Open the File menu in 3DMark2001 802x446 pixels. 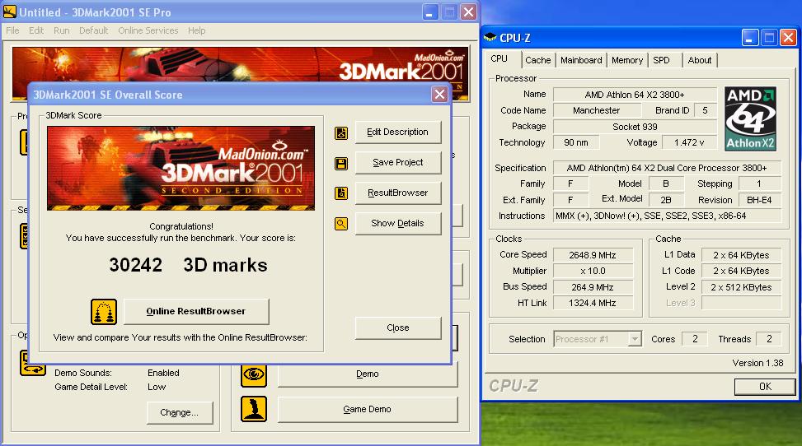point(12,30)
